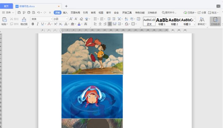Click the text highlight color button
This screenshot has width=223, height=128.
(73, 24)
